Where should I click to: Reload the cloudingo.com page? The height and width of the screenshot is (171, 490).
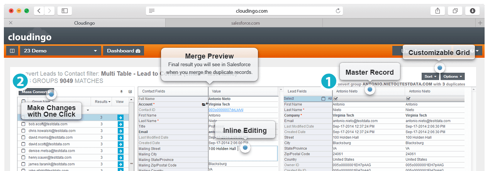tap(338, 11)
